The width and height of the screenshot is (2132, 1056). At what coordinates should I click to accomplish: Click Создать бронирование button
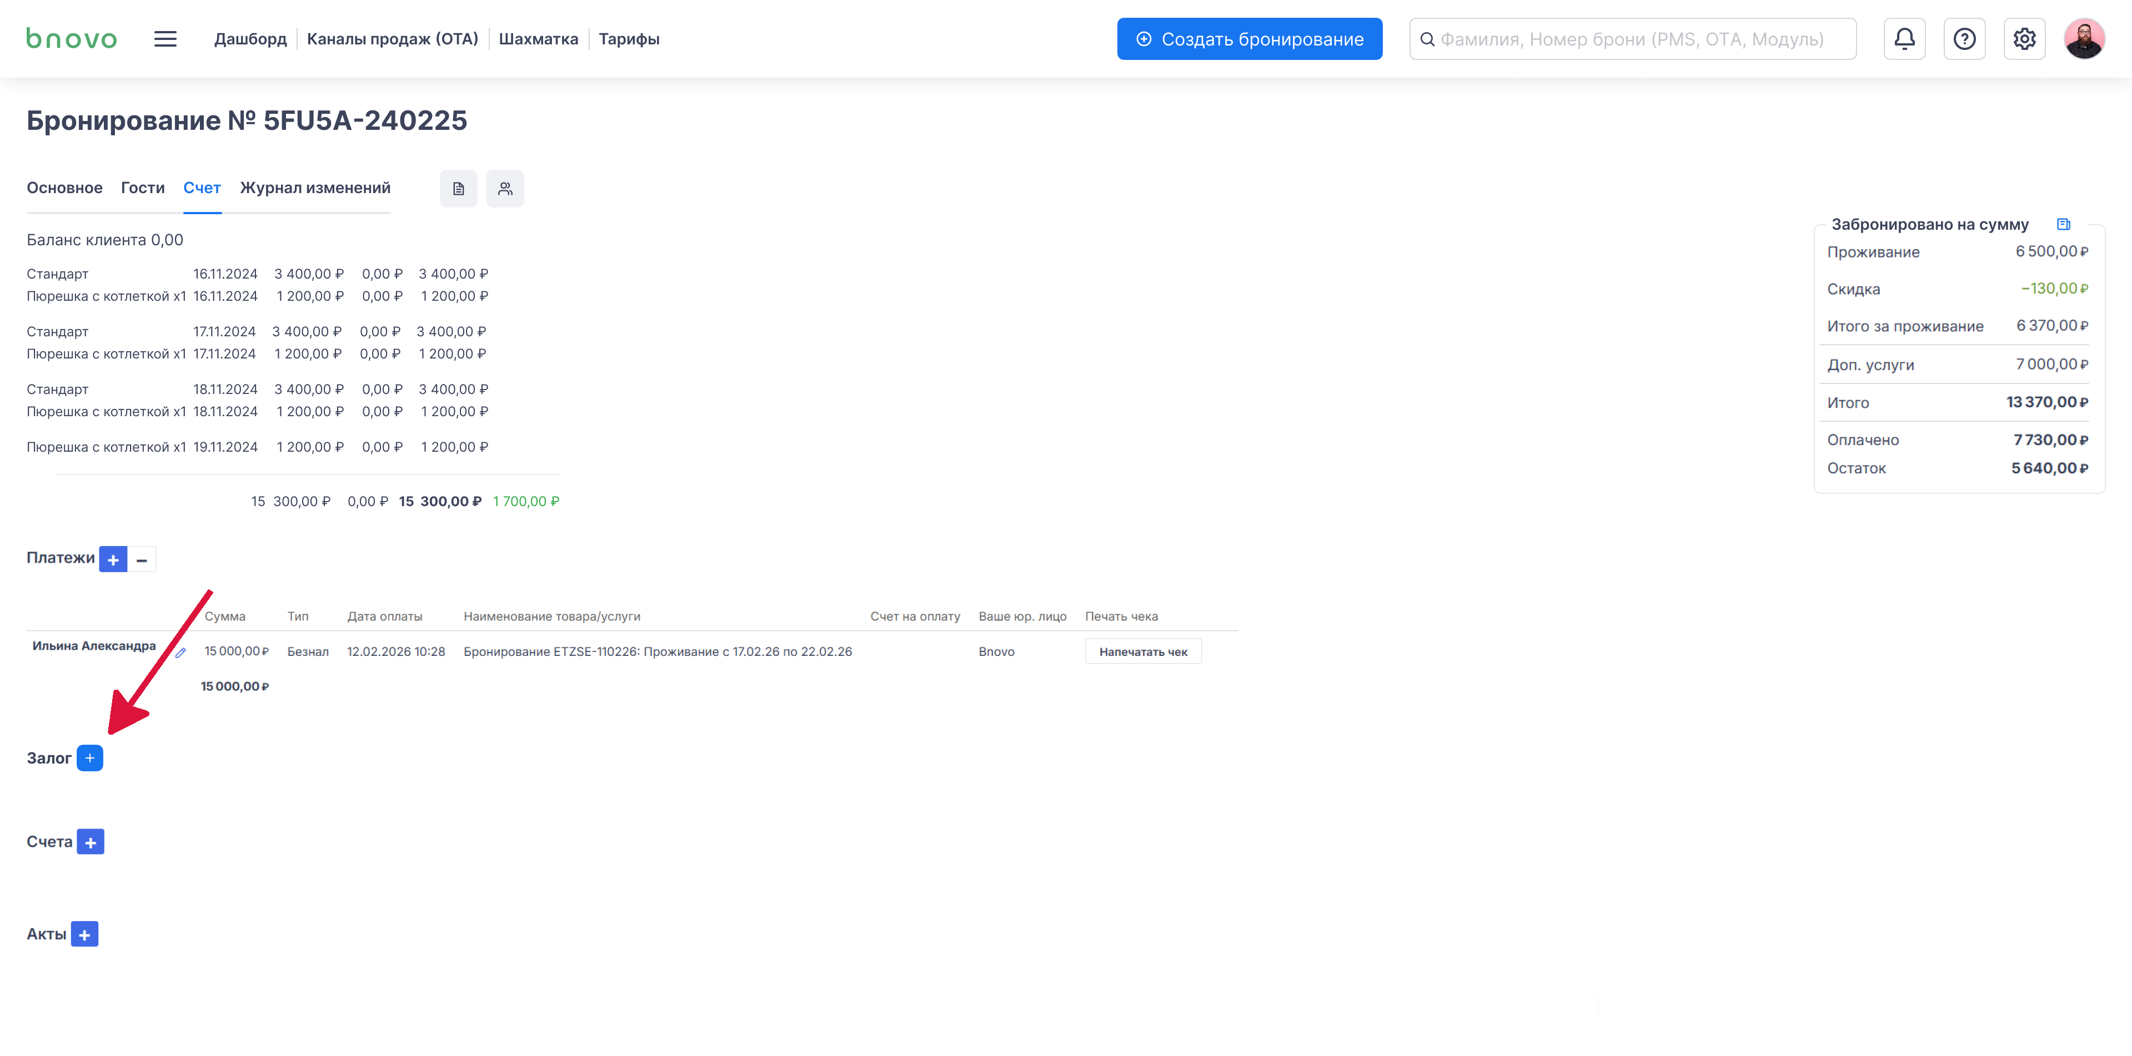pos(1249,39)
